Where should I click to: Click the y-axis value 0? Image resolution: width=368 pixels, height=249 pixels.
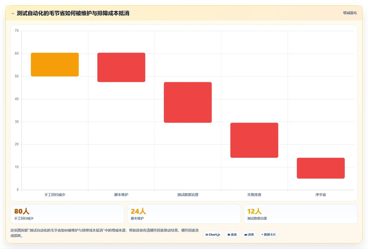(18, 190)
